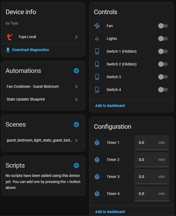This screenshot has width=176, height=216.
Task: Open the Tuya Local integration chevron
Action: point(76,37)
